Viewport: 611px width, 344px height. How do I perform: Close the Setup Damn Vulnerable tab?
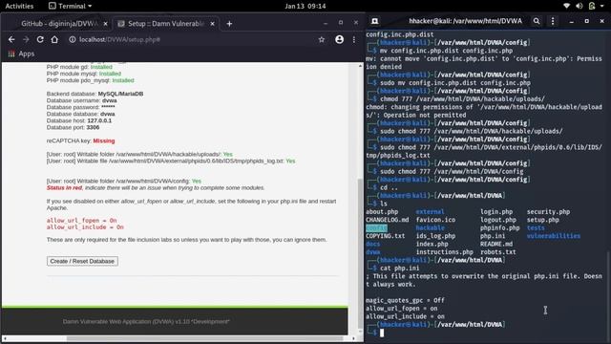[212, 24]
